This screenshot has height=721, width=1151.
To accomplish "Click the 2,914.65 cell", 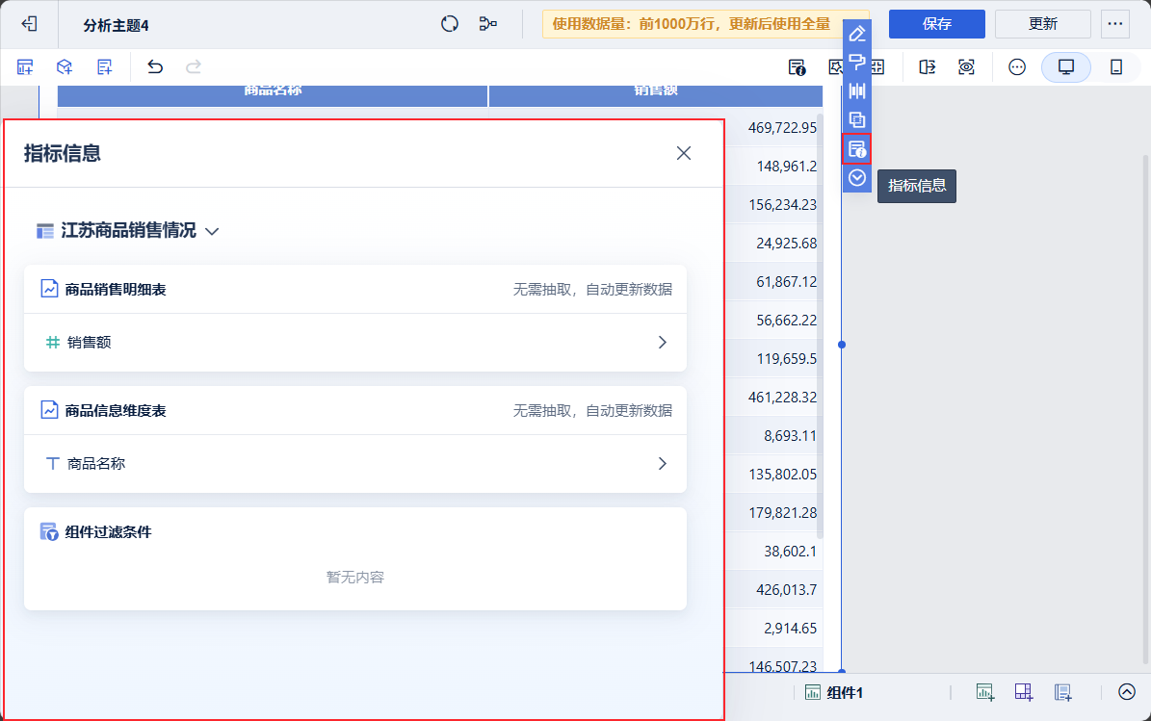I will tap(791, 629).
